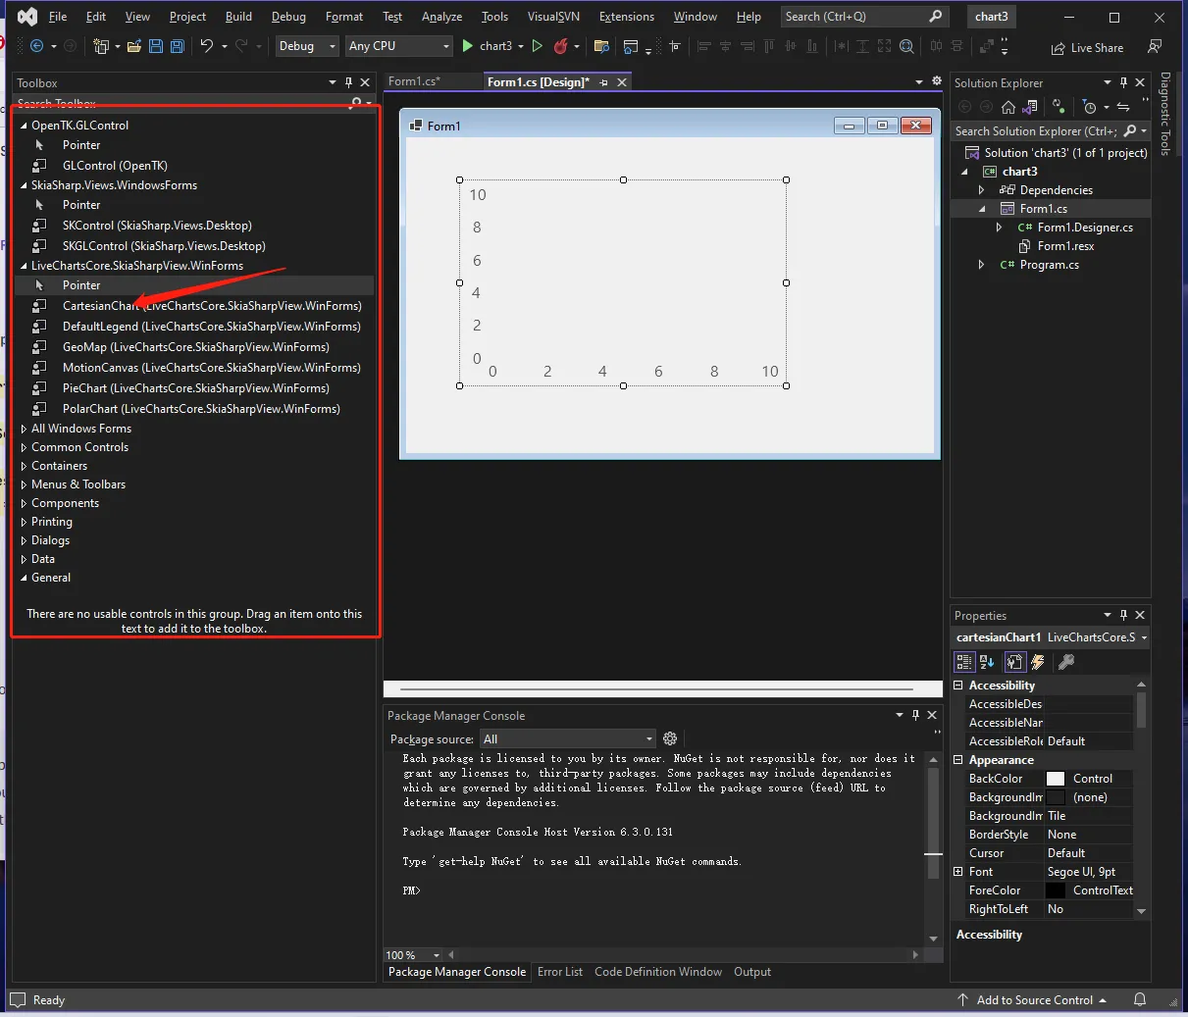Expand the Font property
The image size is (1188, 1017).
pos(958,872)
